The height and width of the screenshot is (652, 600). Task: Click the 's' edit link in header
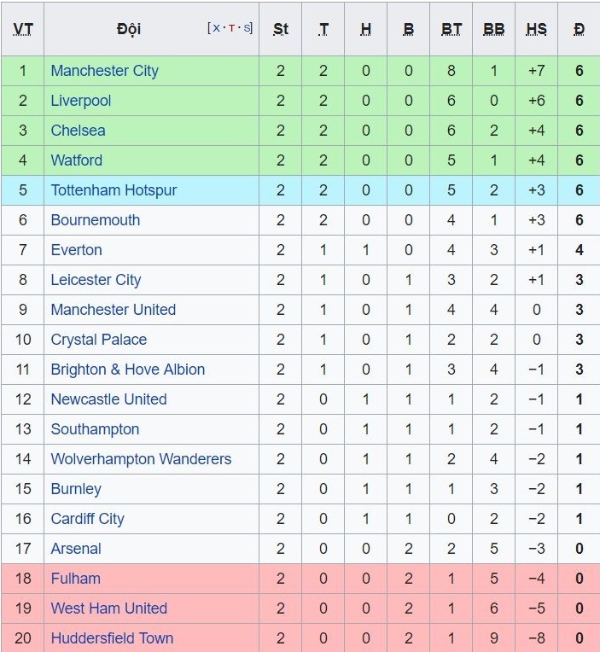point(247,28)
